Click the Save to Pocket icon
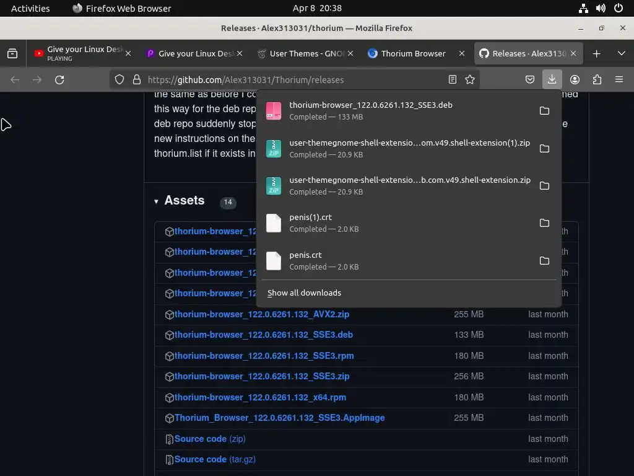Image resolution: width=634 pixels, height=476 pixels. coord(530,79)
